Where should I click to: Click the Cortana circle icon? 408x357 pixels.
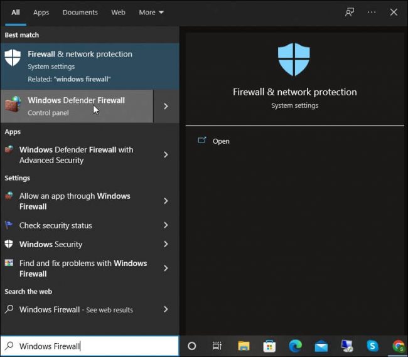pyautogui.click(x=192, y=346)
